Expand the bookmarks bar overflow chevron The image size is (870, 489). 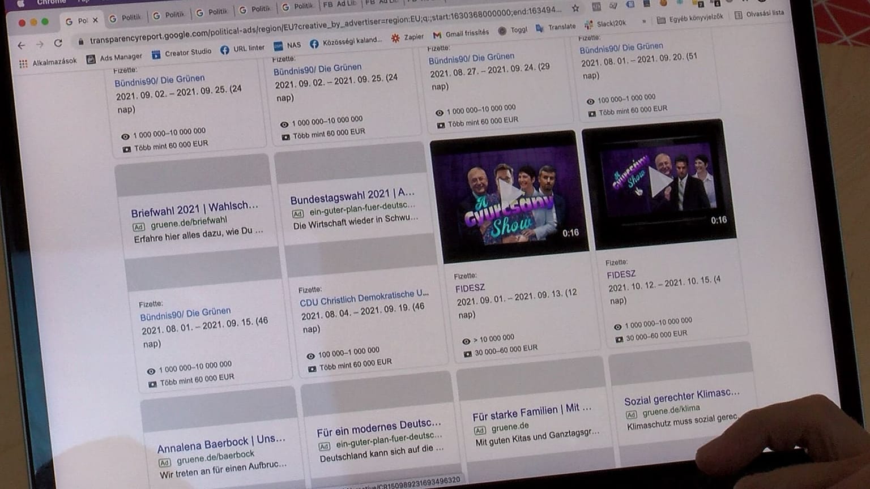[643, 22]
